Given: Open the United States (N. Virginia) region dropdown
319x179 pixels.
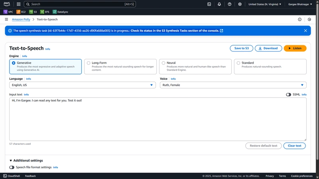Looking at the screenshot, I should [265, 4].
